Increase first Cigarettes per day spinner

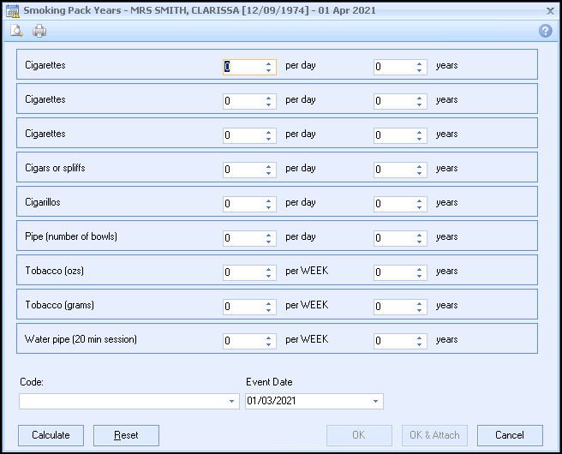coord(269,63)
